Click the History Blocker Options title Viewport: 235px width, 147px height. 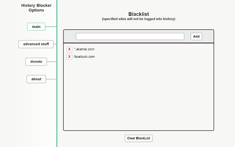point(36,8)
